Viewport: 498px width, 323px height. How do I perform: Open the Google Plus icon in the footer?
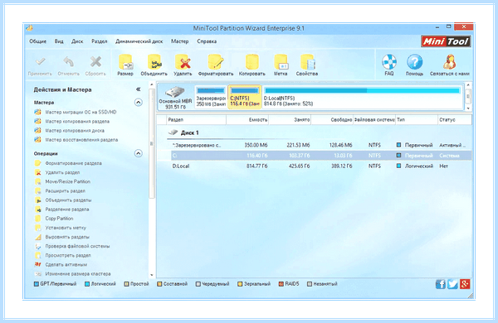click(465, 284)
